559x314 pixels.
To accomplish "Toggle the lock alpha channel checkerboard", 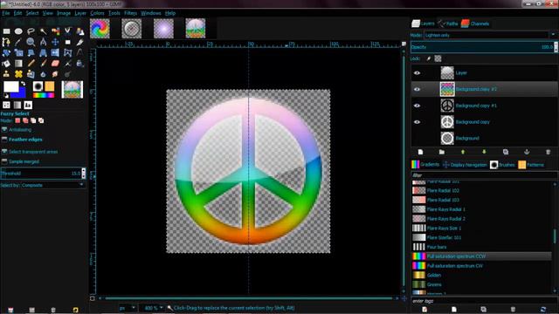I will click(x=438, y=58).
